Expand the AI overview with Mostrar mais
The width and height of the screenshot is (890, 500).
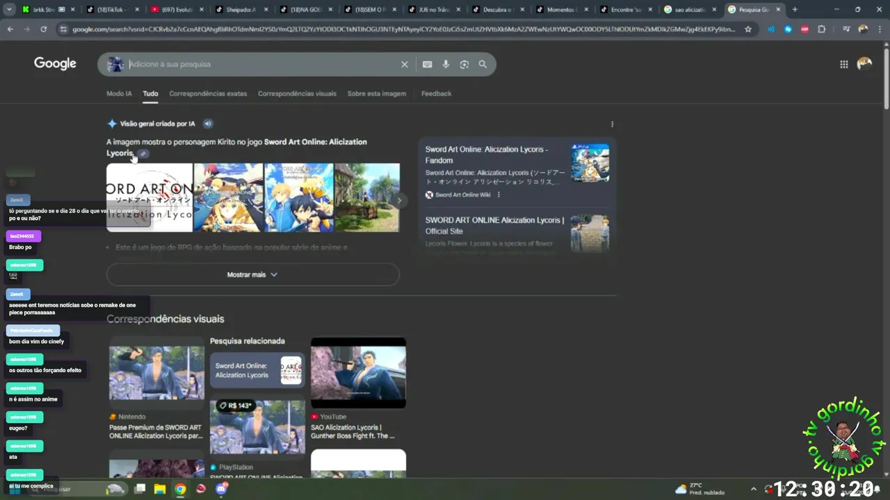point(253,274)
